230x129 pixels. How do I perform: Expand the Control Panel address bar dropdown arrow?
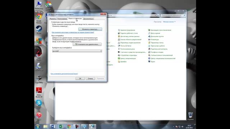pos(155,15)
